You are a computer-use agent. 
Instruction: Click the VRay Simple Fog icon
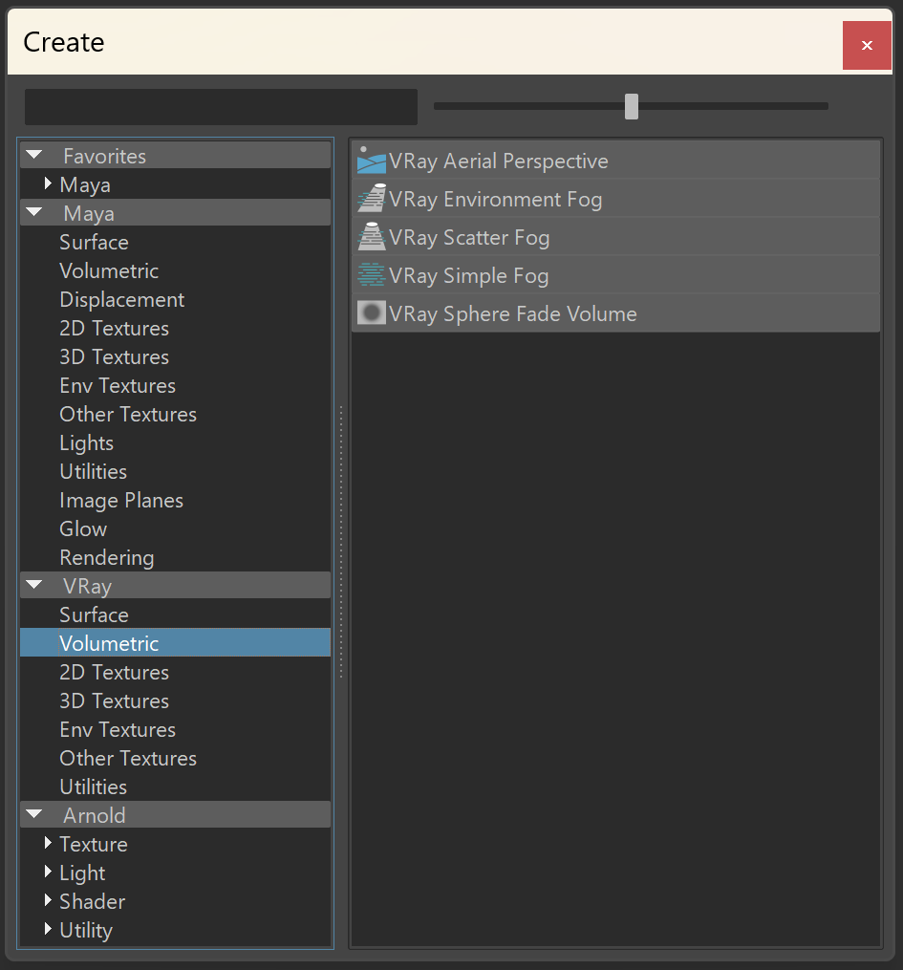(x=371, y=275)
